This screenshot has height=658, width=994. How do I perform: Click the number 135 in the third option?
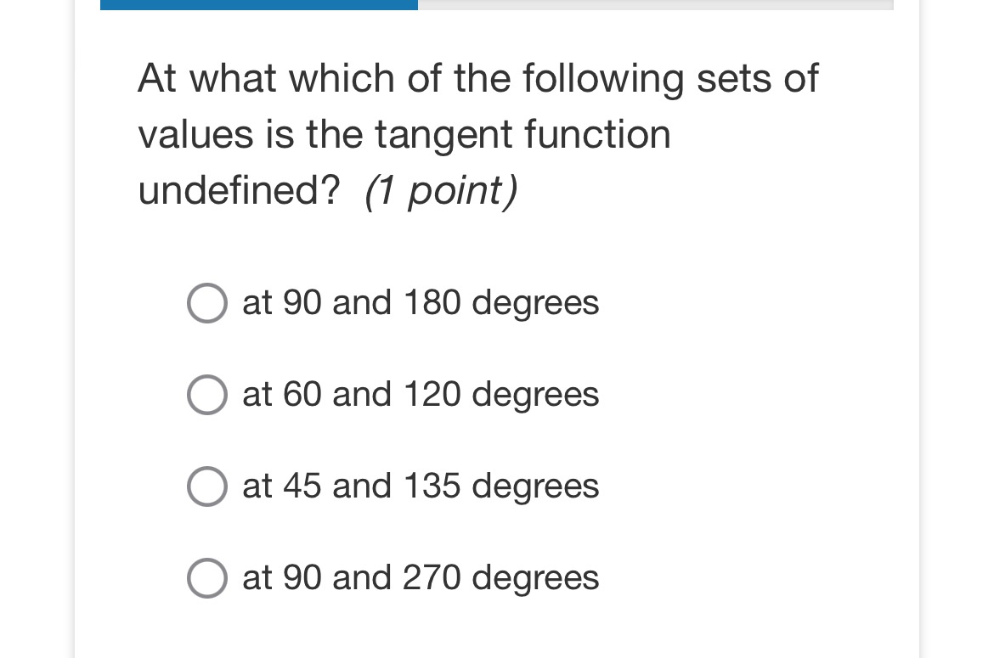tap(432, 486)
